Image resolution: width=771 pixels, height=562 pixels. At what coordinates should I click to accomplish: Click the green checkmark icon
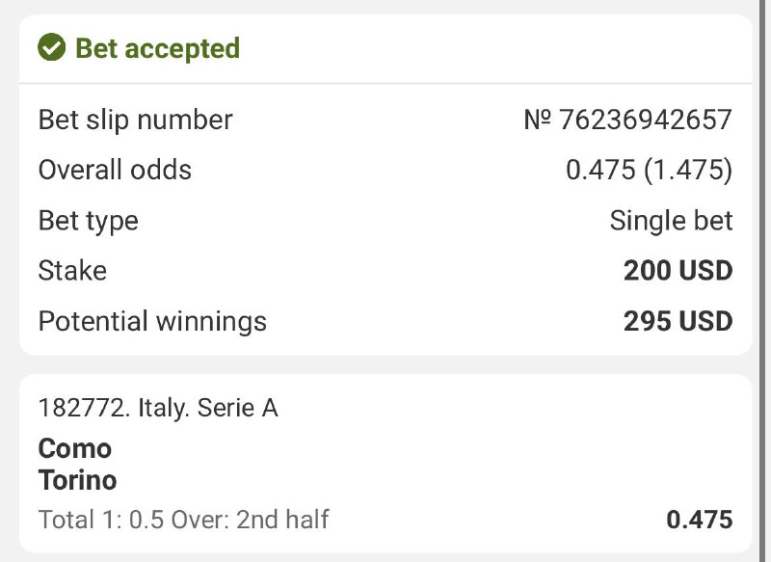pyautogui.click(x=51, y=47)
